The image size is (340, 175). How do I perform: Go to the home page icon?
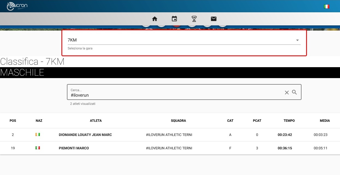[x=155, y=19]
